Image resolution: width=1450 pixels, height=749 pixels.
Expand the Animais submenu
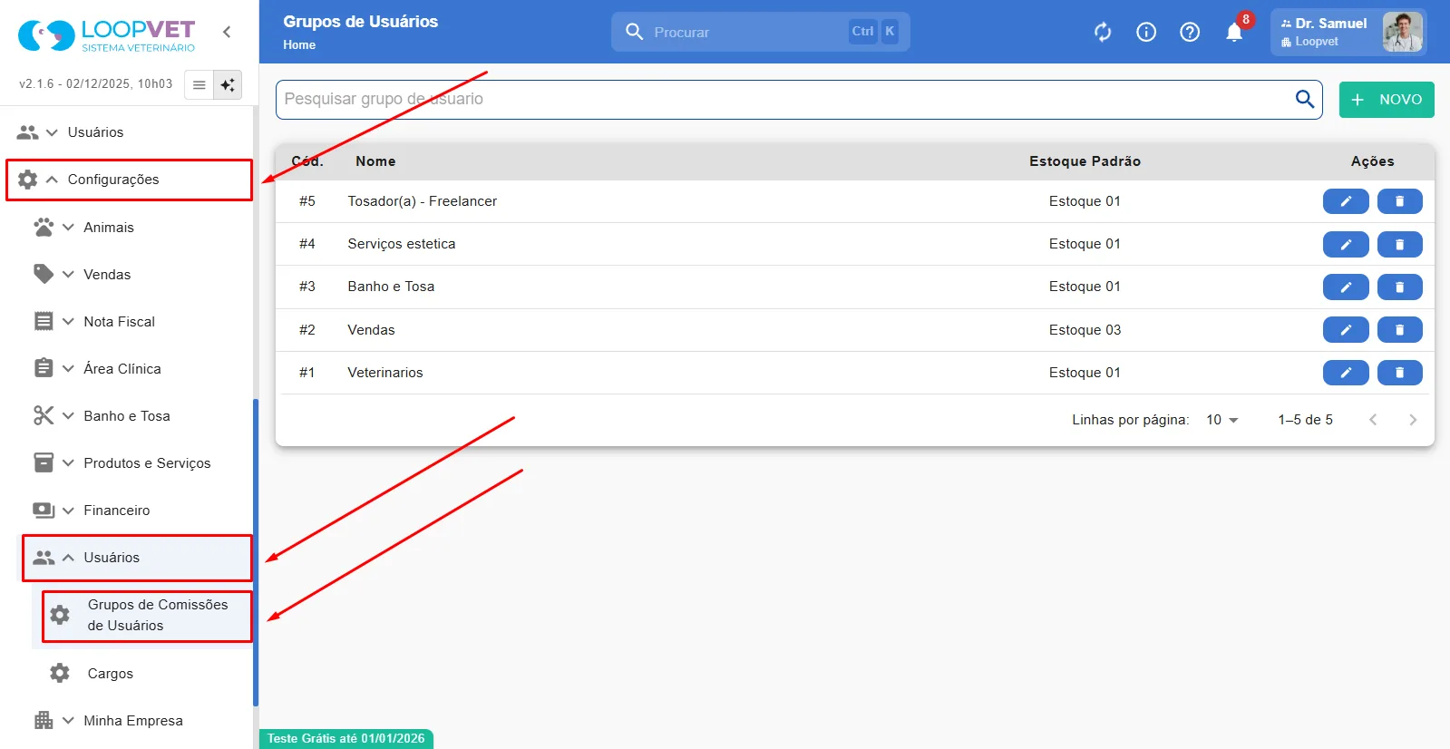(68, 227)
